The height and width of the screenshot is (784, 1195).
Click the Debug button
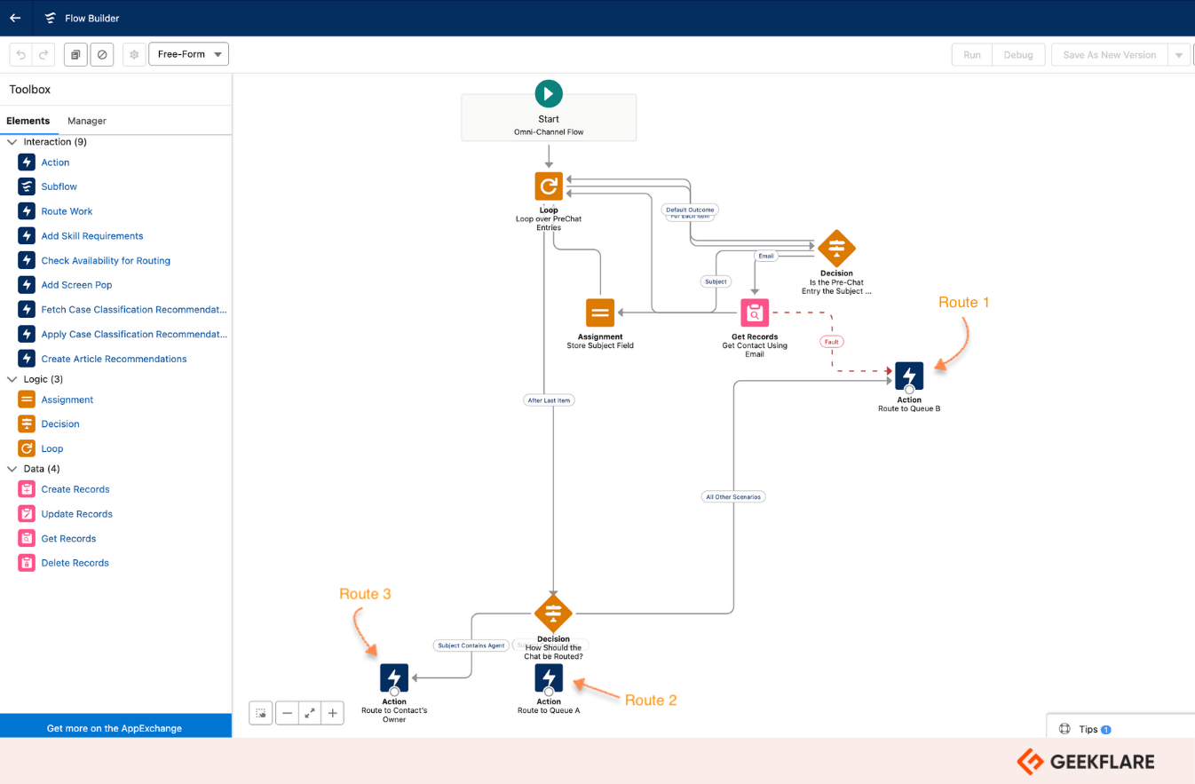pos(1017,55)
